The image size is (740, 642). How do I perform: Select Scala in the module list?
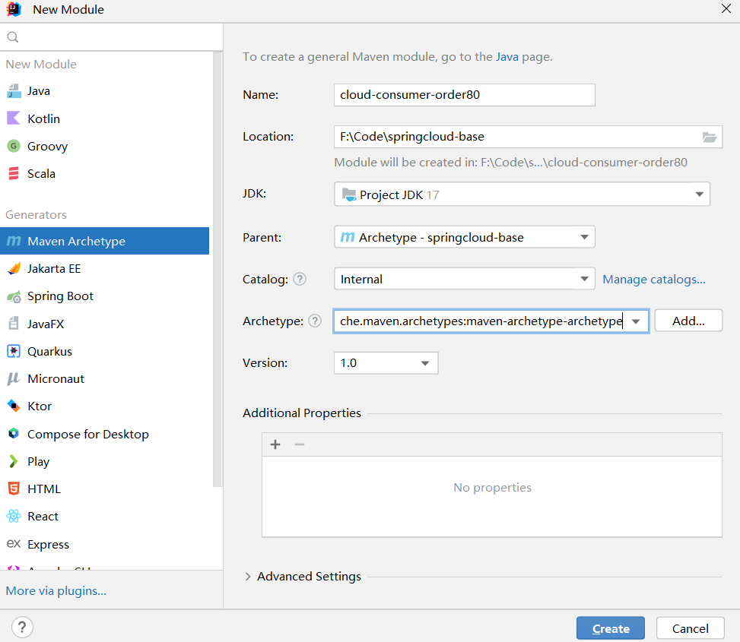[105, 173]
